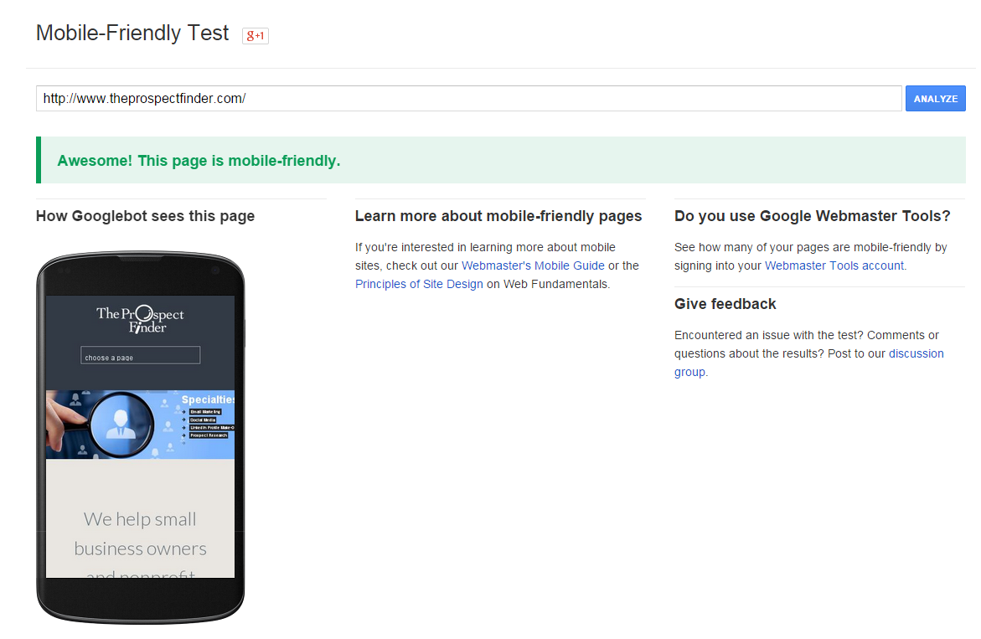Click 'Specialties' heading in phone banner
The width and height of the screenshot is (981, 639).
[x=208, y=399]
